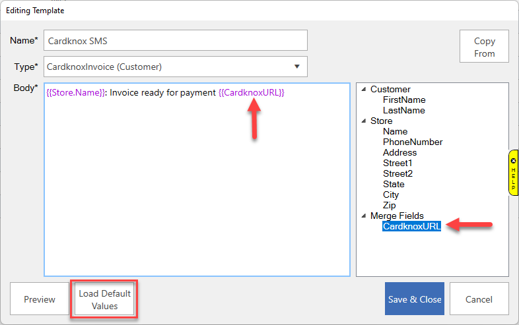Screen dimensions: 519x325
Task: Click Load Default Values button
Action: coord(105,299)
